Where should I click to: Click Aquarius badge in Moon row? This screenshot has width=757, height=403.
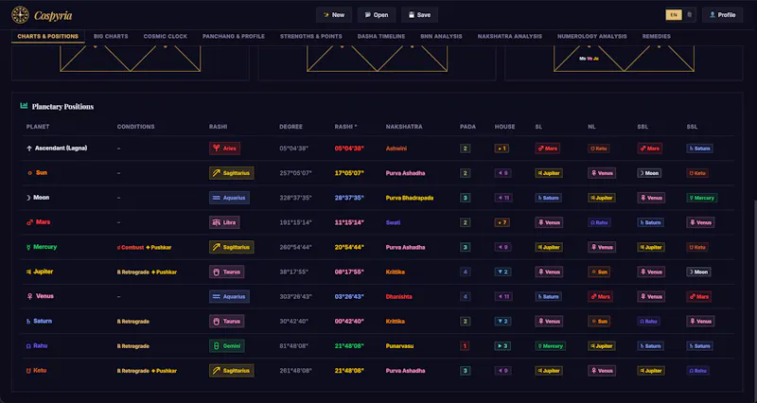(229, 198)
